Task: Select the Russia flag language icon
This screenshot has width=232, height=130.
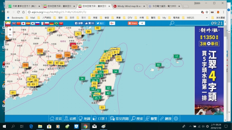Action: tap(37, 23)
